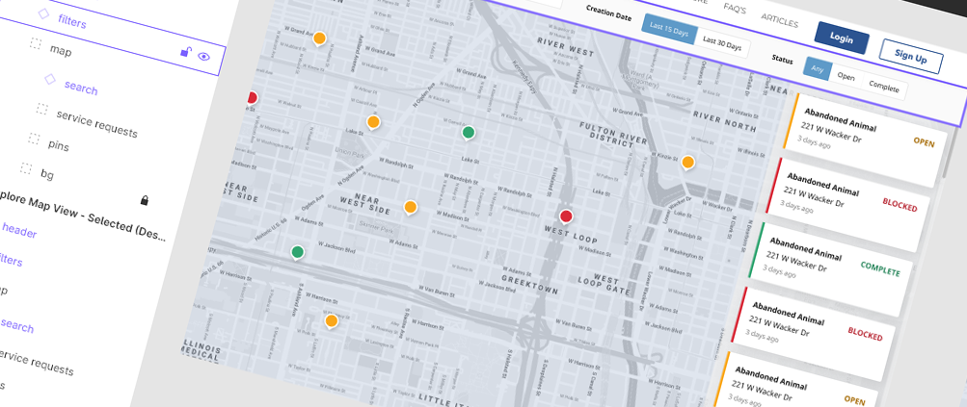The image size is (967, 407).
Task: Open the FAQ'S navigation item
Action: [x=735, y=10]
